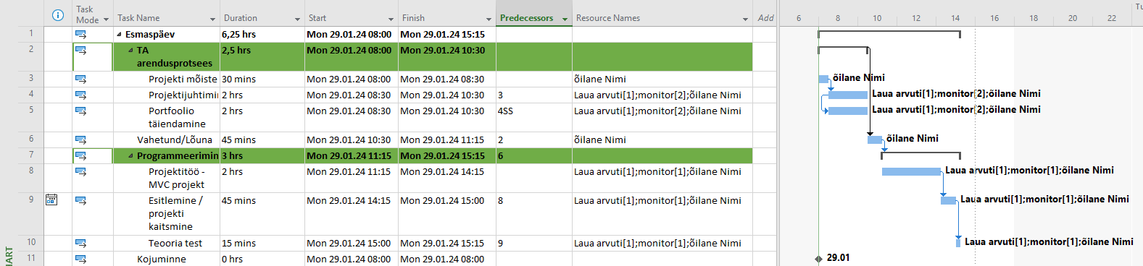The height and width of the screenshot is (266, 1143).
Task: Select predecessor cell with value 9
Action: click(x=534, y=243)
